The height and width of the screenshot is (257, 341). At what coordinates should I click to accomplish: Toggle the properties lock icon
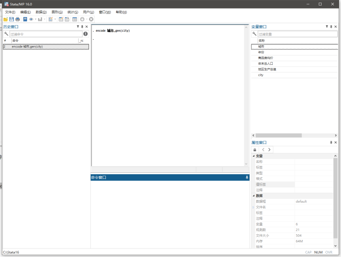click(x=255, y=150)
